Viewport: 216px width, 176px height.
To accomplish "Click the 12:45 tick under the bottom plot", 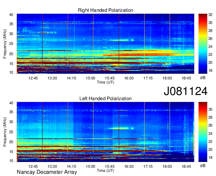I will coord(33,166).
